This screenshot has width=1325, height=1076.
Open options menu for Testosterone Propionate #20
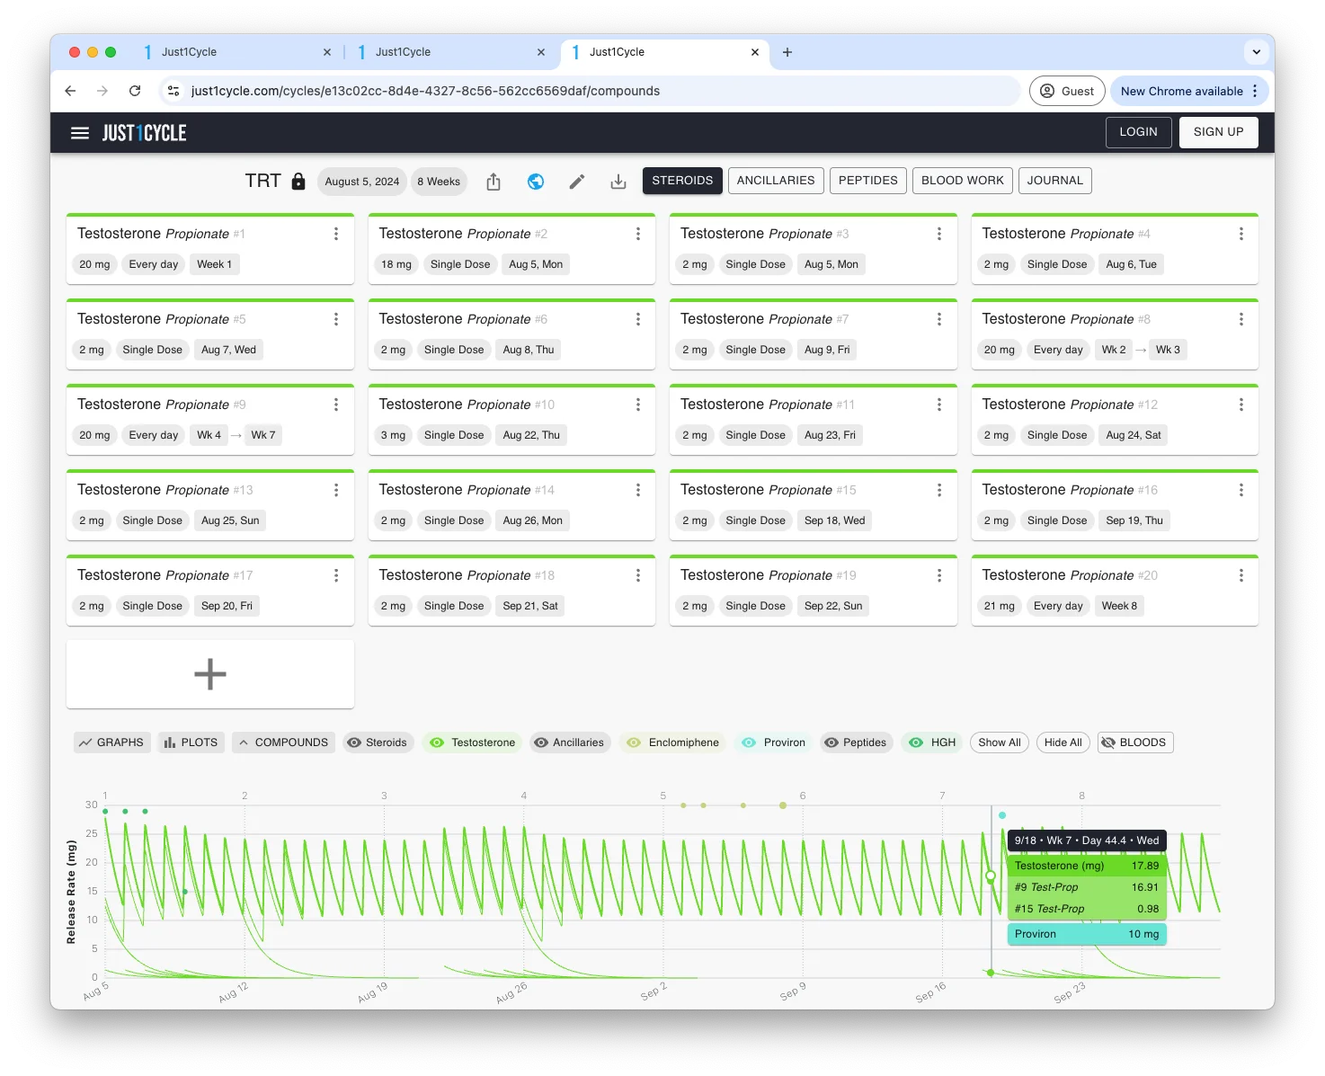[x=1241, y=575]
